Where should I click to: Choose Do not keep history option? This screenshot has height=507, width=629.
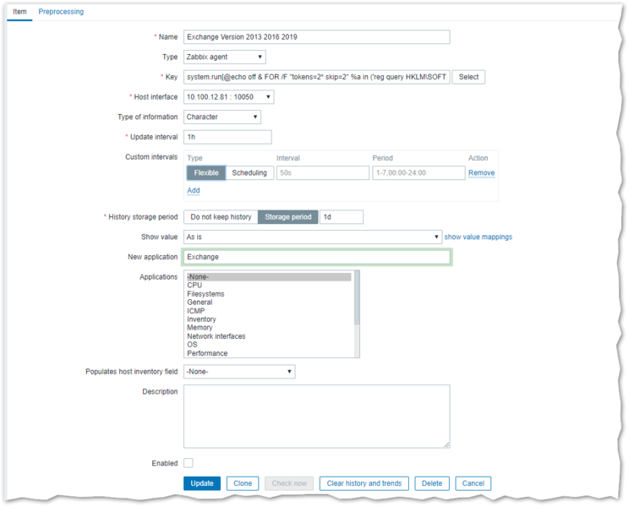pos(220,217)
